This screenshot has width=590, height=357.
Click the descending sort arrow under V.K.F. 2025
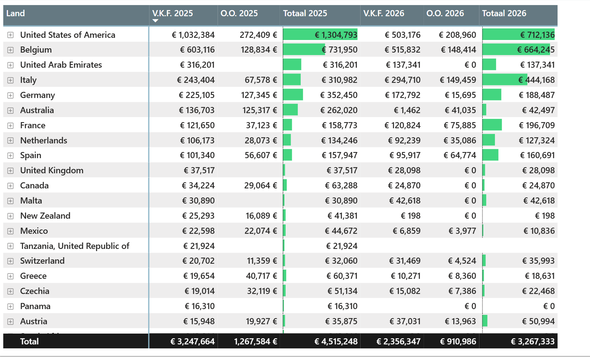[155, 21]
